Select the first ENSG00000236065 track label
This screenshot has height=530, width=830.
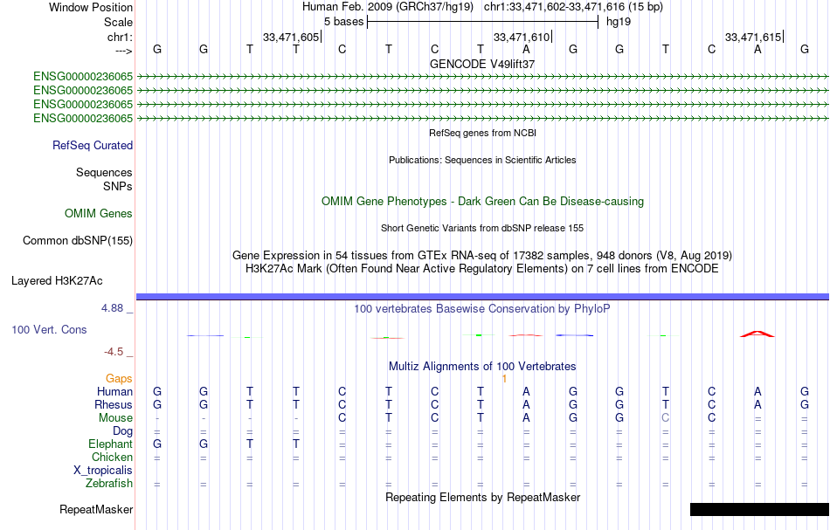[x=83, y=77]
